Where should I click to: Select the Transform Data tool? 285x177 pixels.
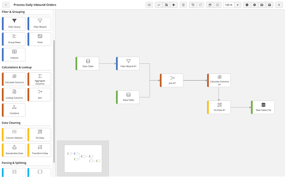pyautogui.click(x=39, y=150)
